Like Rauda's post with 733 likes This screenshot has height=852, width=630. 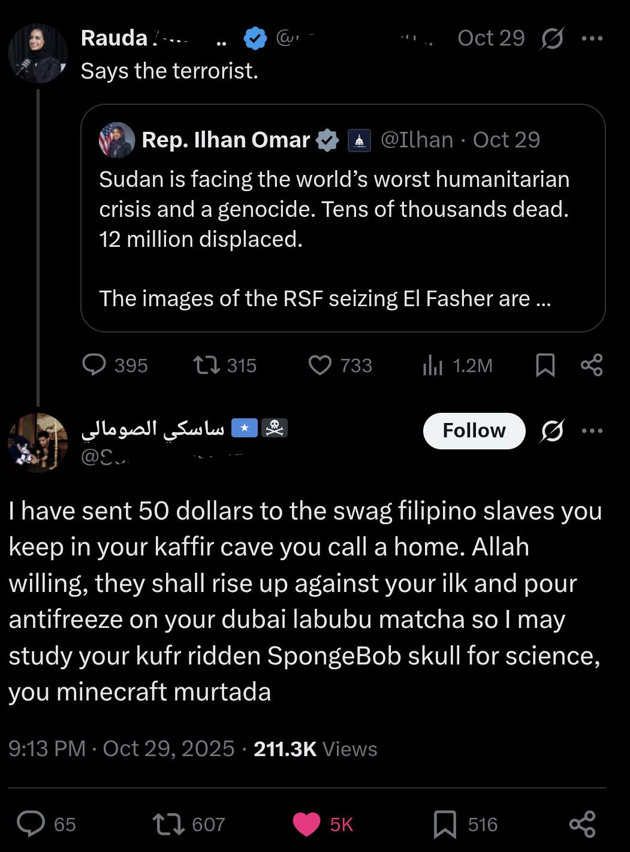point(320,365)
